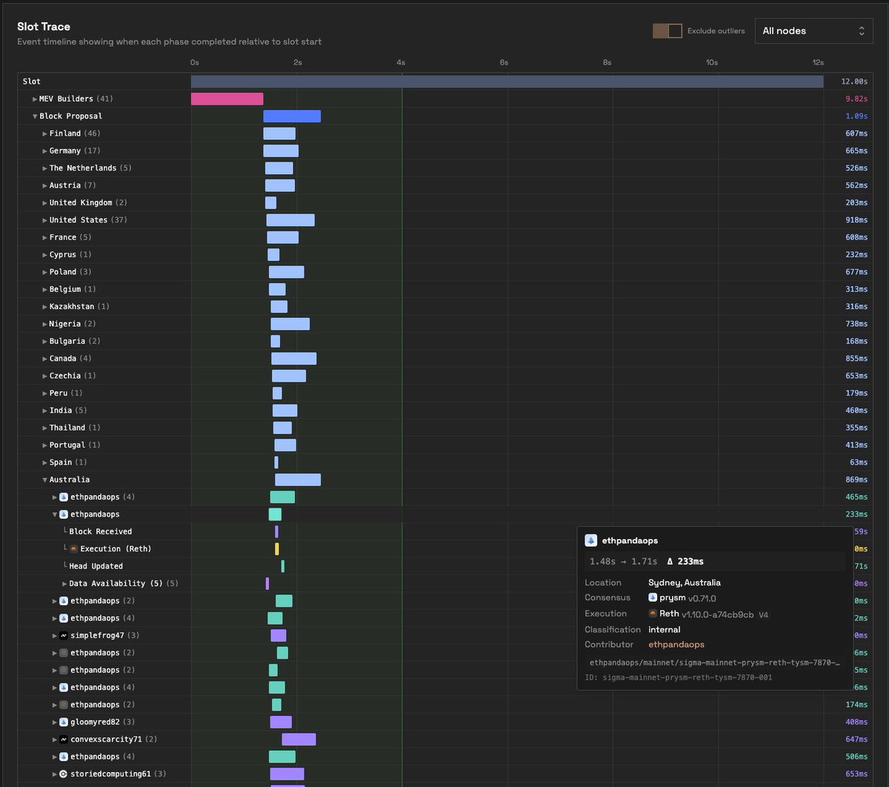Expand the Canada (4) group
Image resolution: width=889 pixels, height=787 pixels.
click(x=44, y=359)
